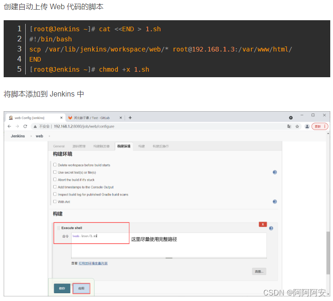Click the 应用 apply button
The height and width of the screenshot is (301, 333).
(81, 289)
